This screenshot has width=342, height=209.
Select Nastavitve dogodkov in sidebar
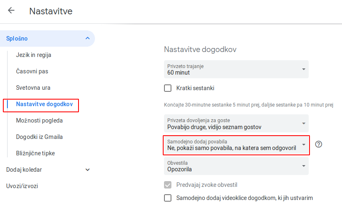tap(44, 104)
